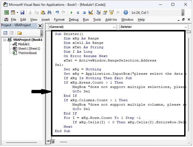The width and height of the screenshot is (193, 147).
Task: Click the code window split bar handle
Action: pyautogui.click(x=188, y=32)
